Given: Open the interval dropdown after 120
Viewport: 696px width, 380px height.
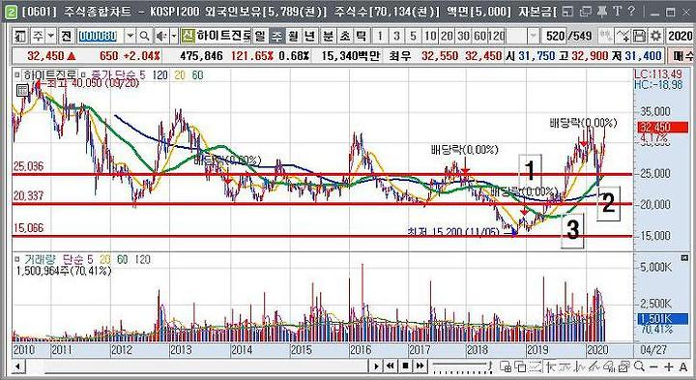Looking at the screenshot, I should [534, 36].
